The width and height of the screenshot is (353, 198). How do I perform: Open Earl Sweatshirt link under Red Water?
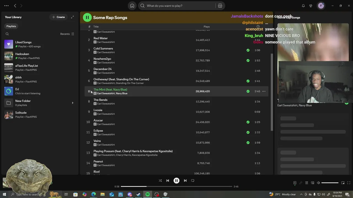[x=106, y=42]
